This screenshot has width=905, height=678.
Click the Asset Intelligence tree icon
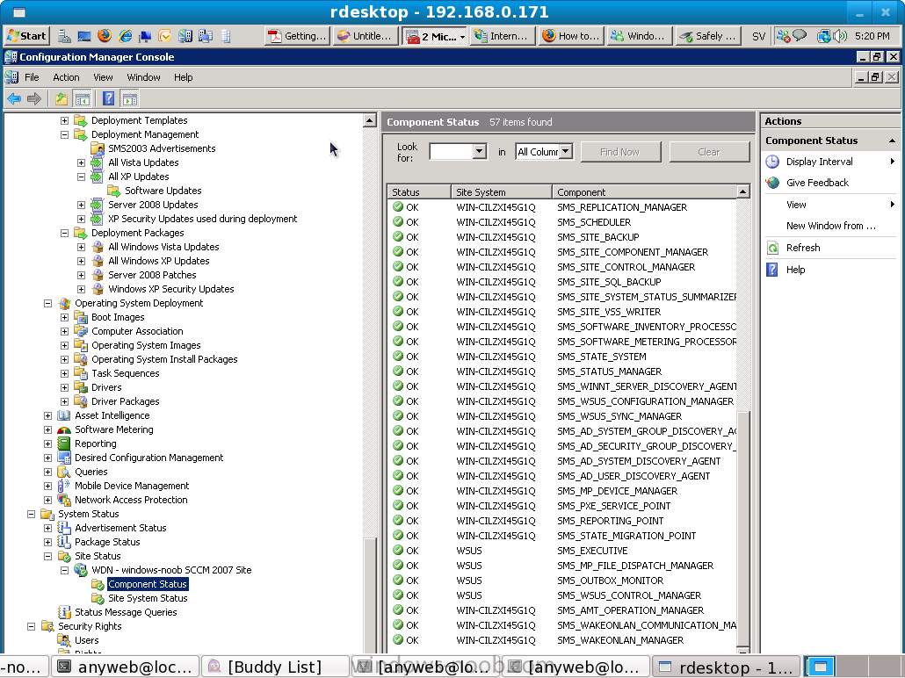64,415
